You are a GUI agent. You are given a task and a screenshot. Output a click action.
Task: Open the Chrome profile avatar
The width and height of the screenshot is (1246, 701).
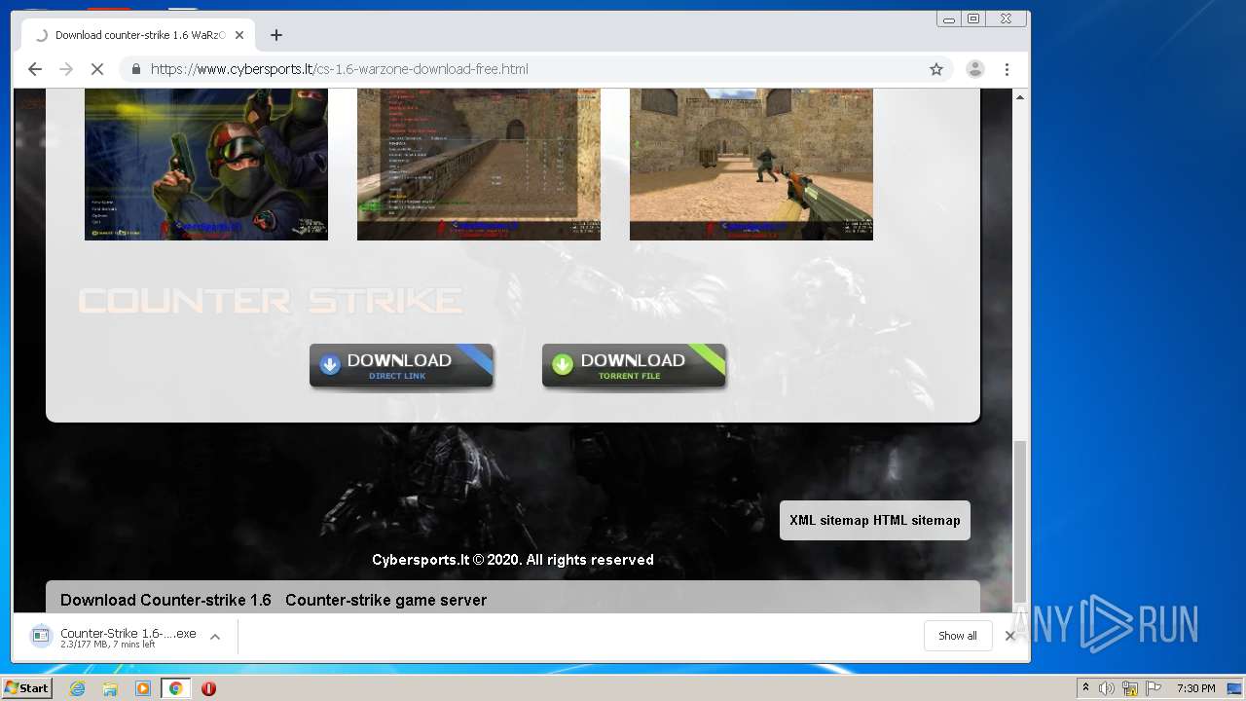[x=974, y=69]
